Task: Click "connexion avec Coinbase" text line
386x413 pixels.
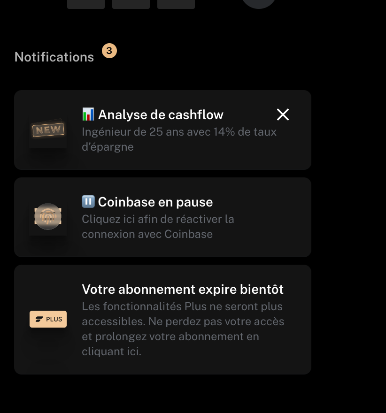Action: [x=147, y=234]
